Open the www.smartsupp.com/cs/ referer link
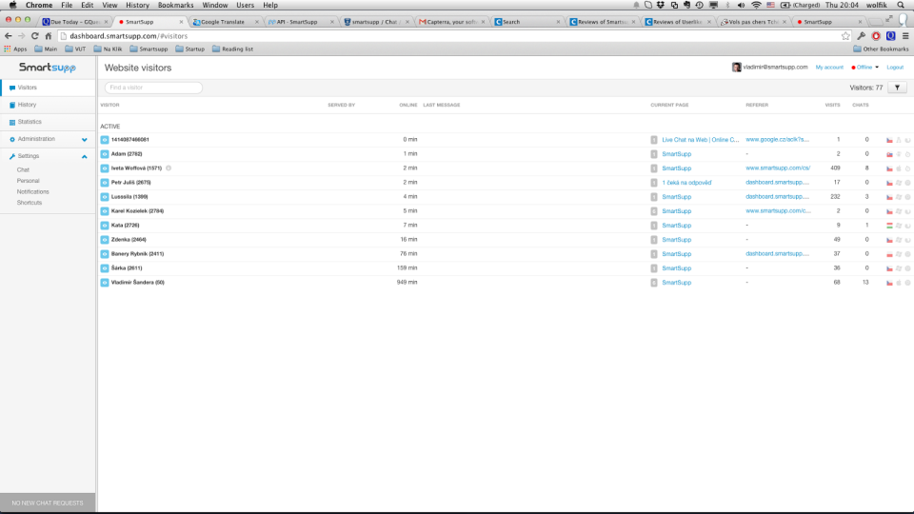This screenshot has height=514, width=914. click(x=778, y=168)
